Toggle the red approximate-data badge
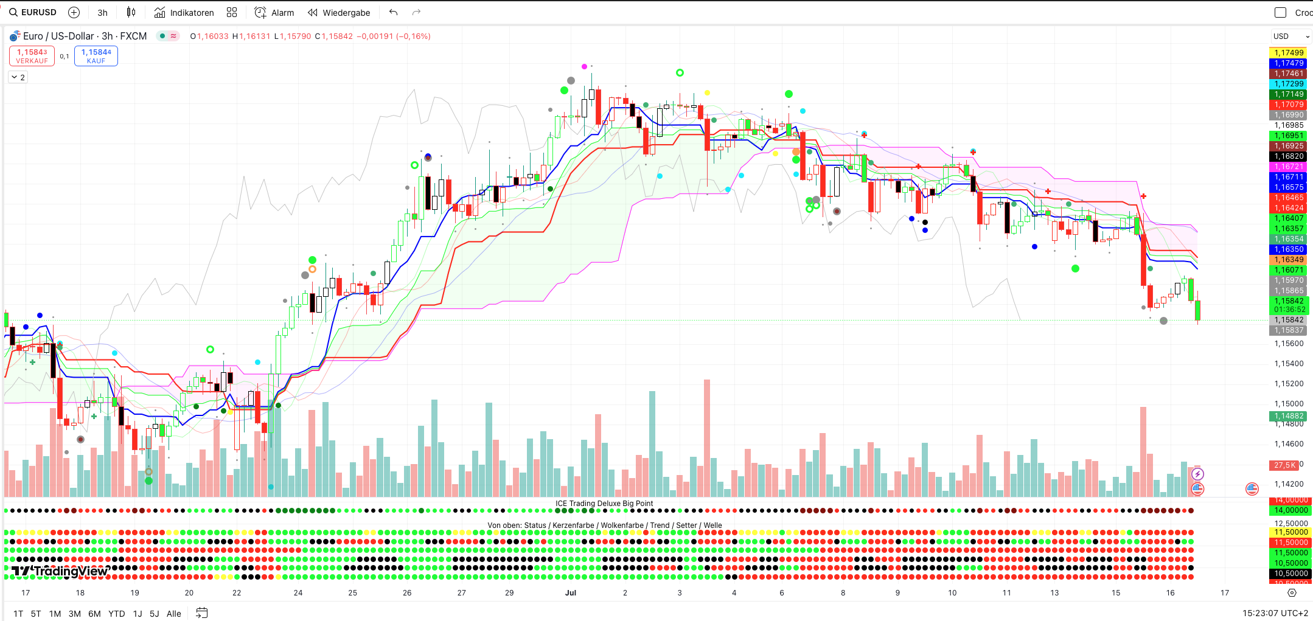This screenshot has height=621, width=1313. (x=173, y=36)
